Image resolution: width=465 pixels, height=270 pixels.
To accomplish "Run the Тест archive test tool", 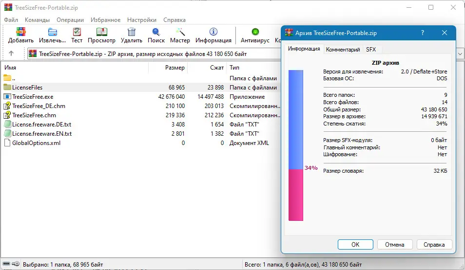I will (77, 32).
